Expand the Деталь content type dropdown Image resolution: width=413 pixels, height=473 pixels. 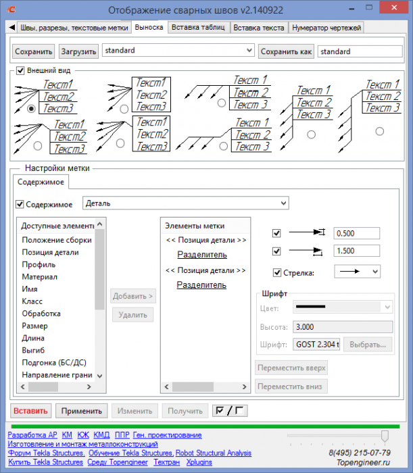pyautogui.click(x=185, y=203)
